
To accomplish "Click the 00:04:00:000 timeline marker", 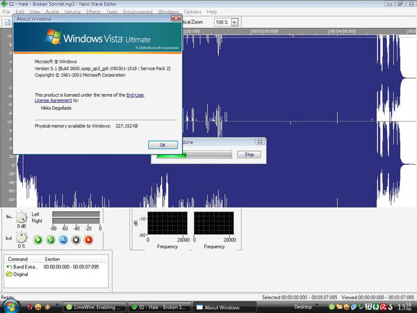I will (x=342, y=31).
